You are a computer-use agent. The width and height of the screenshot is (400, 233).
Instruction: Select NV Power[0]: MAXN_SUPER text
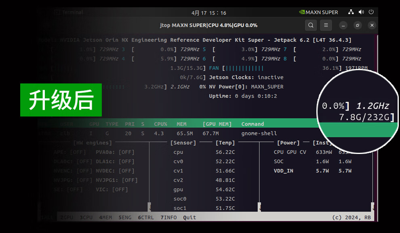(246, 87)
